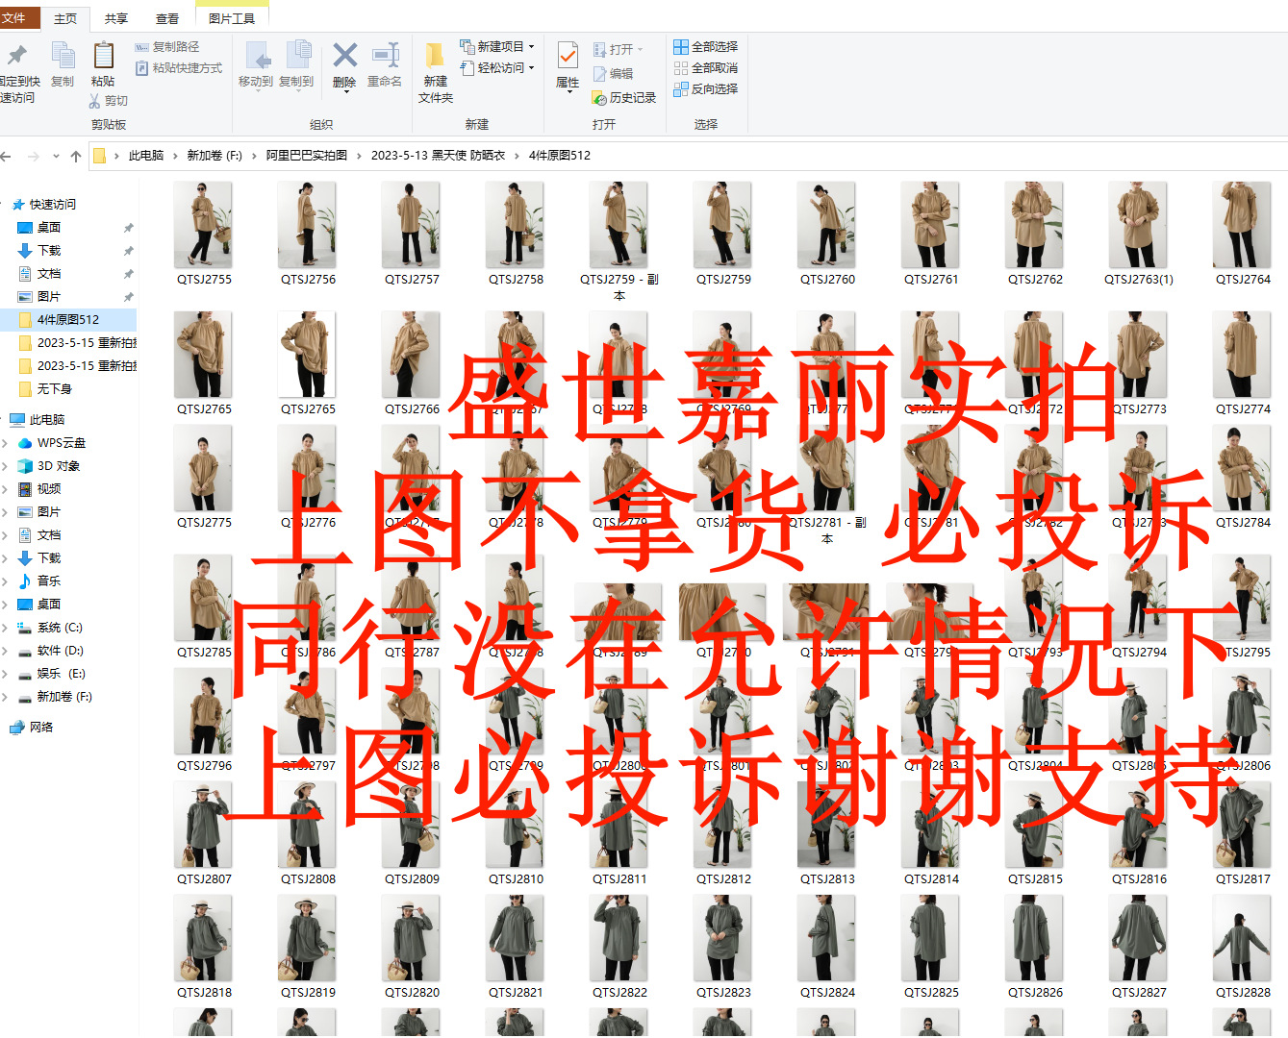This screenshot has width=1288, height=1038.
Task: Click the red X 删除 icon
Action: click(x=344, y=55)
